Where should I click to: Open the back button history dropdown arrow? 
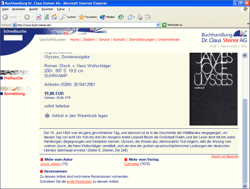[x=20, y=17]
